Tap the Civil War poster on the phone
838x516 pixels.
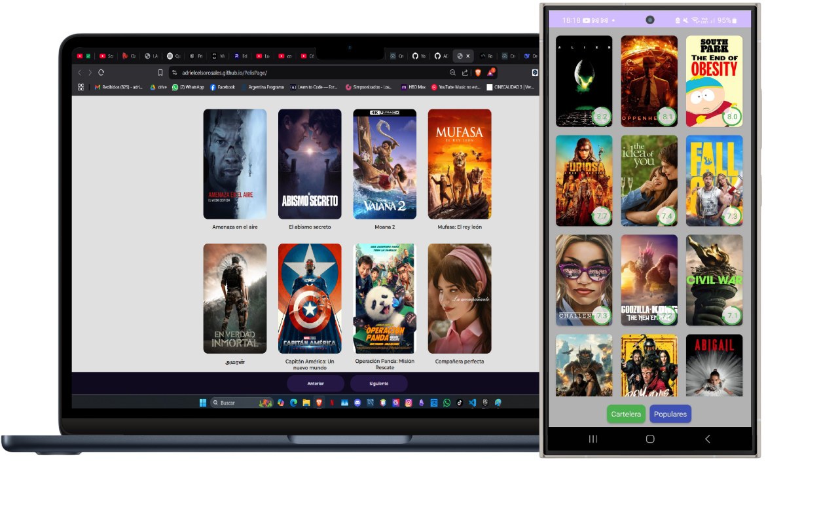pyautogui.click(x=714, y=280)
